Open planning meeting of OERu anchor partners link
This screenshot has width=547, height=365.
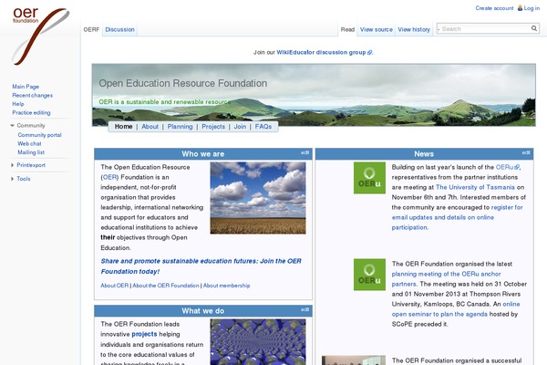pos(446,279)
